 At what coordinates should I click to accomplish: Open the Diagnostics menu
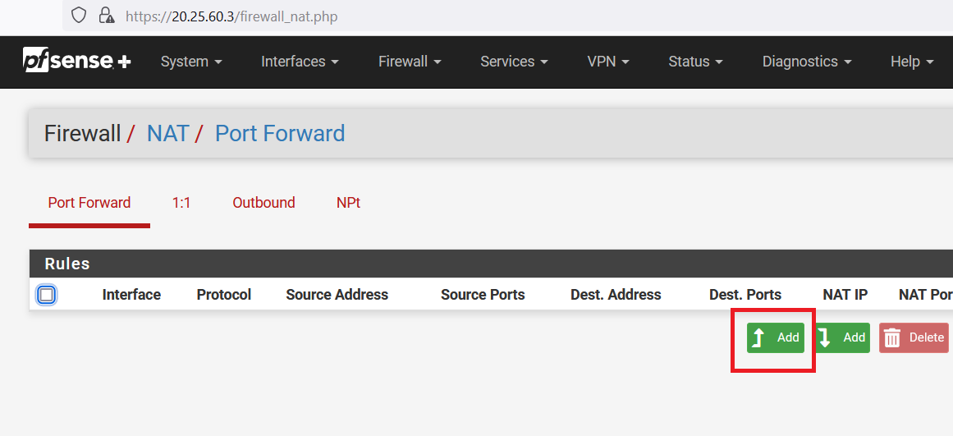tap(806, 62)
